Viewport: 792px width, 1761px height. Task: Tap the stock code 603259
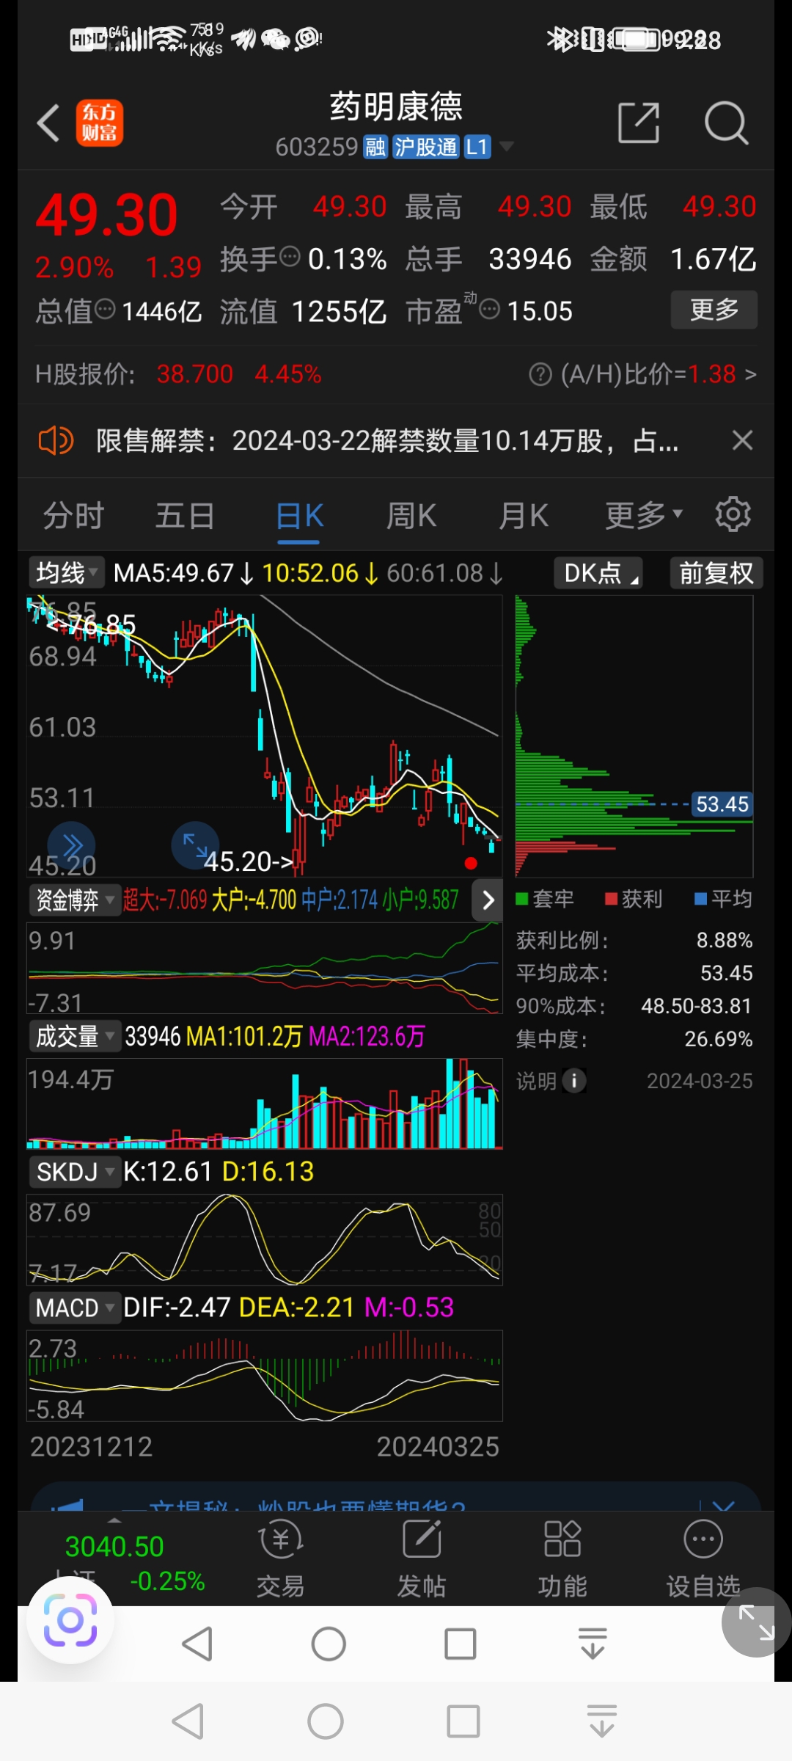tap(316, 147)
